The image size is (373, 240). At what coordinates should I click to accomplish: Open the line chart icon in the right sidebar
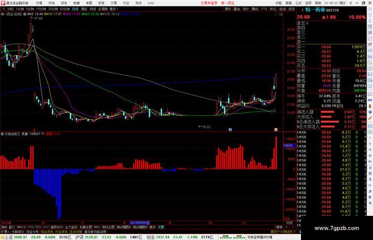(370, 38)
